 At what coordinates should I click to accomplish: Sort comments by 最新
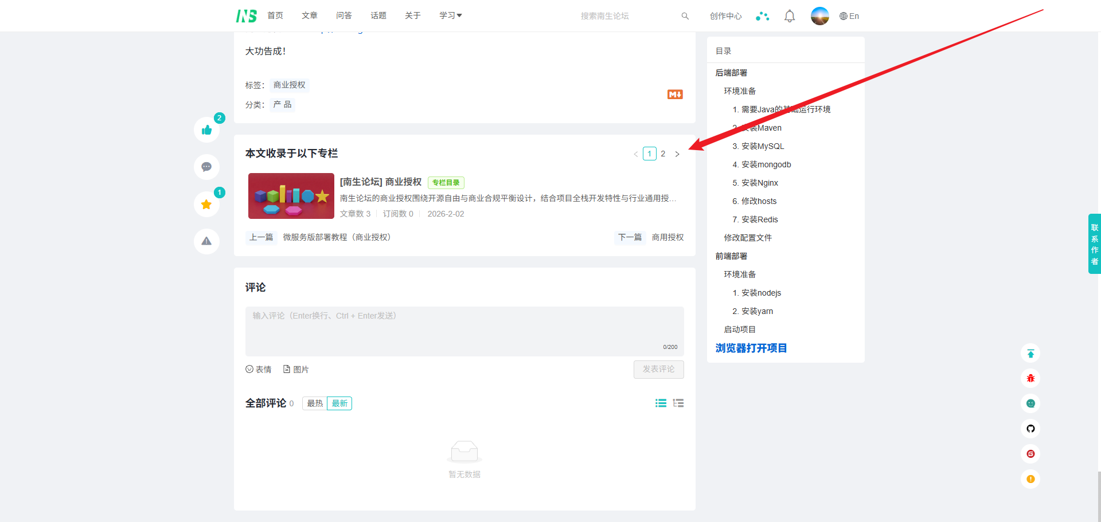click(x=339, y=403)
